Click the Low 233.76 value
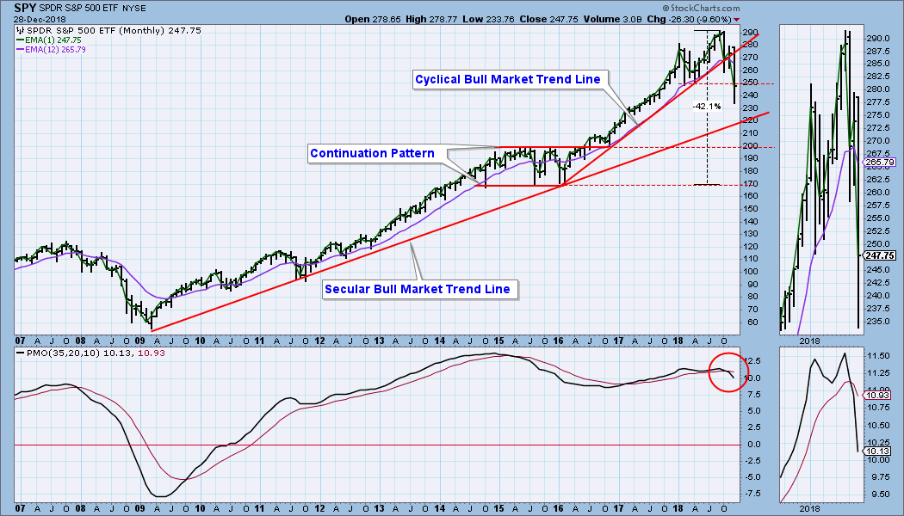The image size is (904, 516). tap(488, 19)
